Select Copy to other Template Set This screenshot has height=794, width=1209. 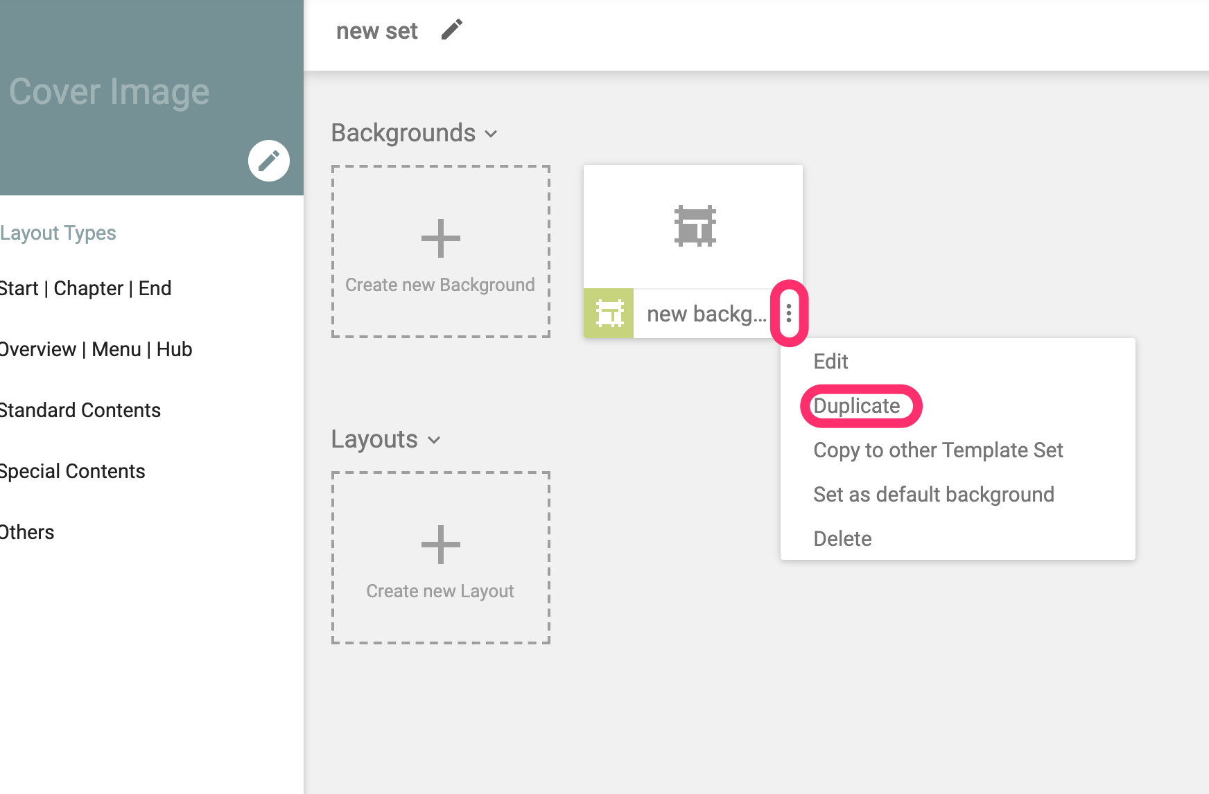(938, 450)
